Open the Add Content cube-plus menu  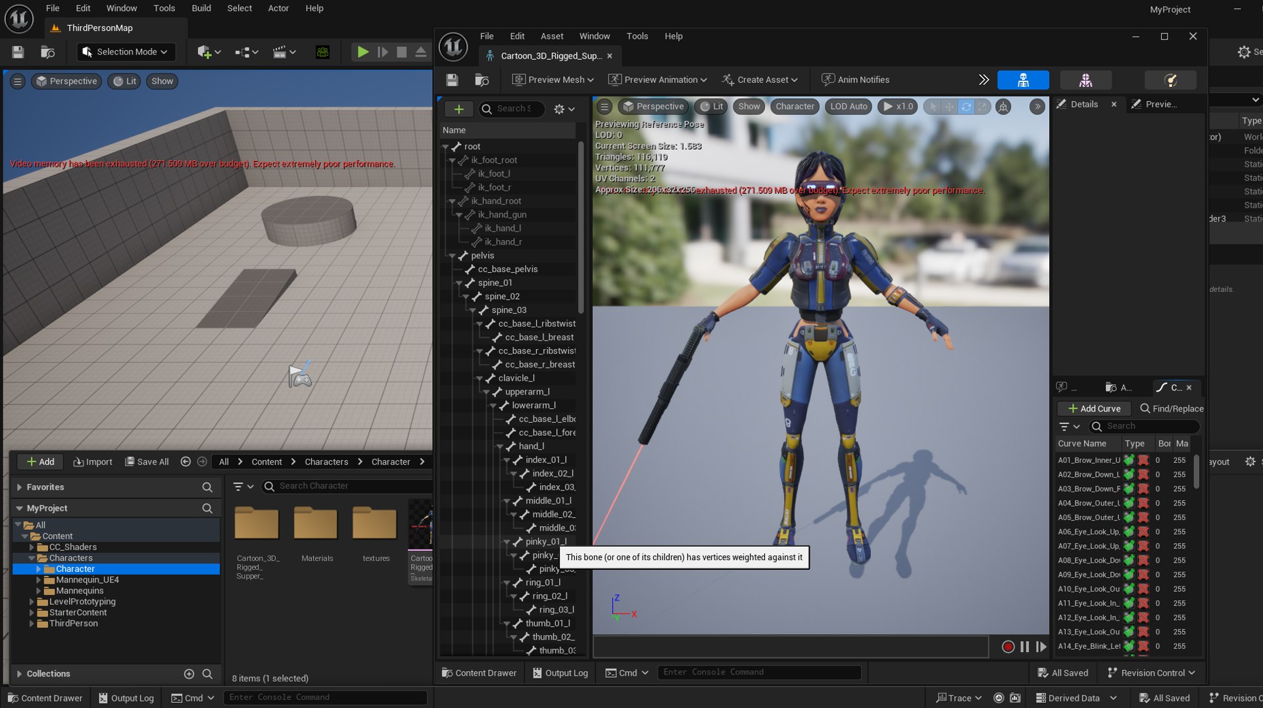[209, 52]
